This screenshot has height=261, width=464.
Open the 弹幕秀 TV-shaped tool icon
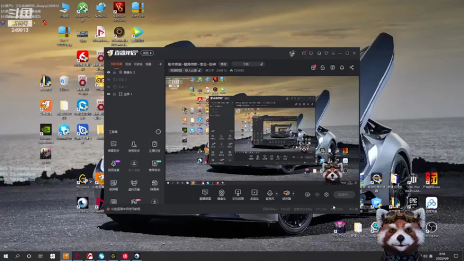tap(154, 185)
